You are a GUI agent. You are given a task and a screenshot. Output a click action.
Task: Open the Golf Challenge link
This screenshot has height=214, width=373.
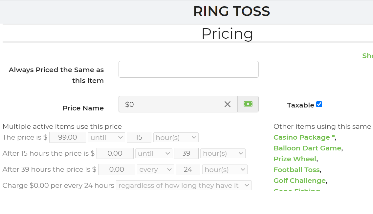pos(299,181)
